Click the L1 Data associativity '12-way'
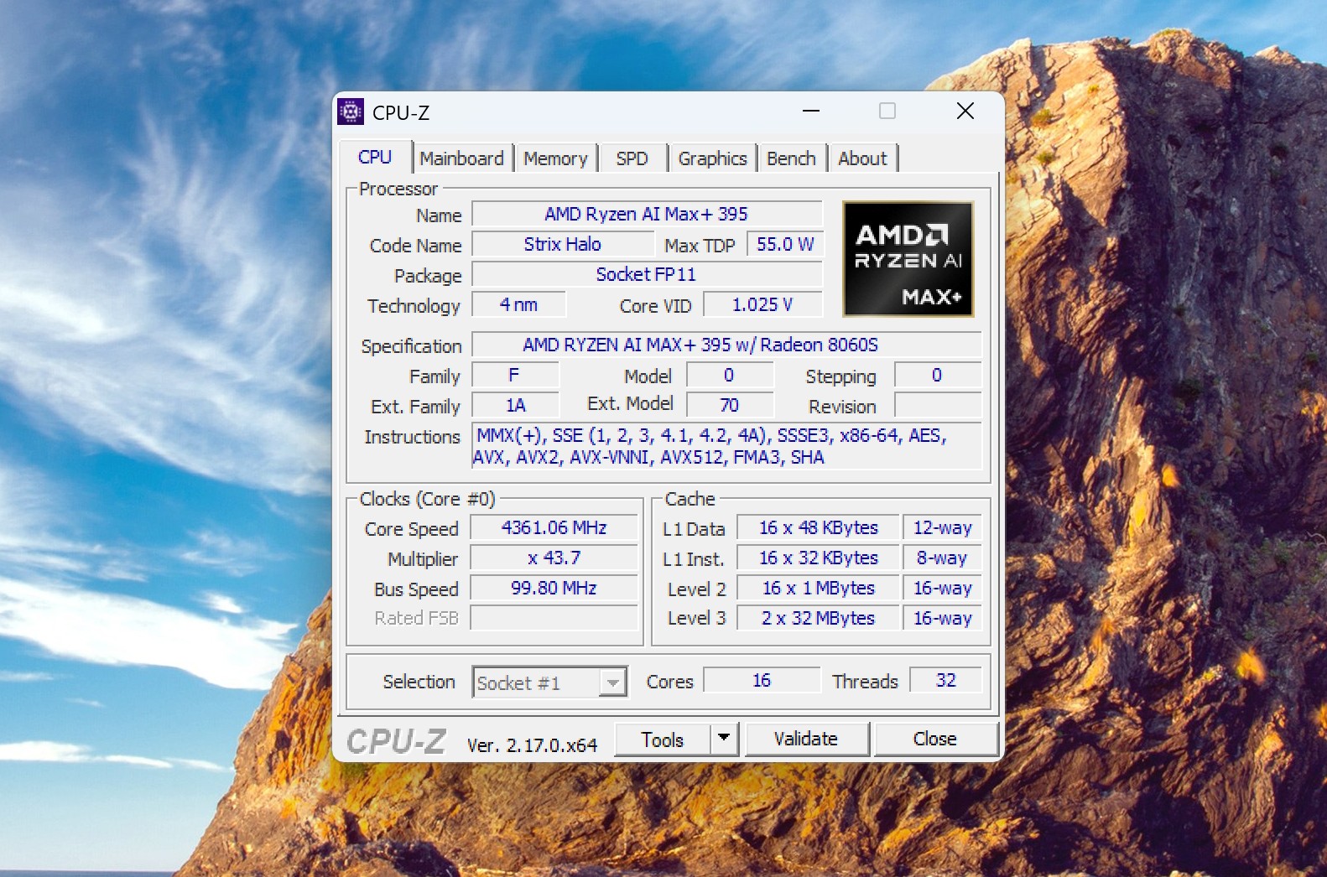The height and width of the screenshot is (877, 1327). click(942, 527)
